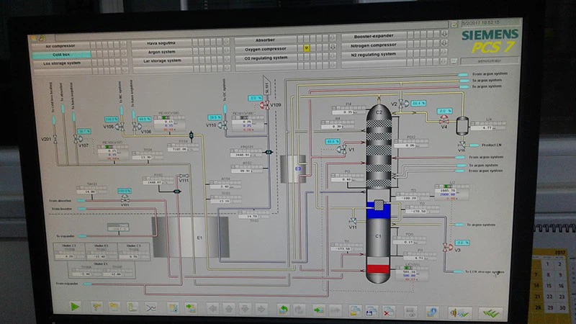Screen dimensions: 576x324
Task: Click the down arrow next to Air compressor
Action: pos(123,45)
